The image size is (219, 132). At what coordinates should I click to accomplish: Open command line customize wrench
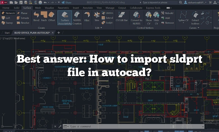coord(60,127)
